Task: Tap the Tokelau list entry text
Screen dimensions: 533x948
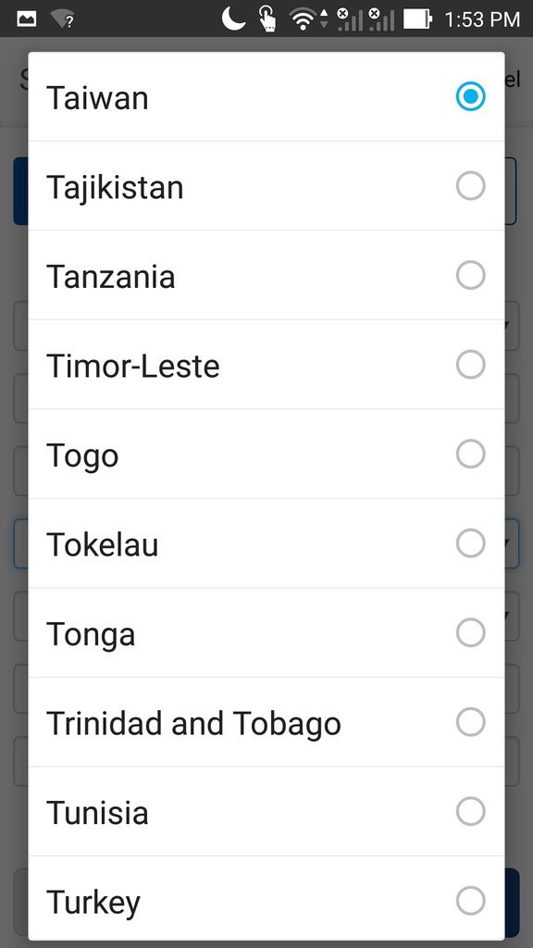Action: pyautogui.click(x=102, y=544)
